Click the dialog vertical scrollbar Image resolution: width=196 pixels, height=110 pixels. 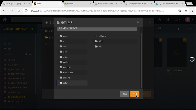pyautogui.click(x=141, y=61)
